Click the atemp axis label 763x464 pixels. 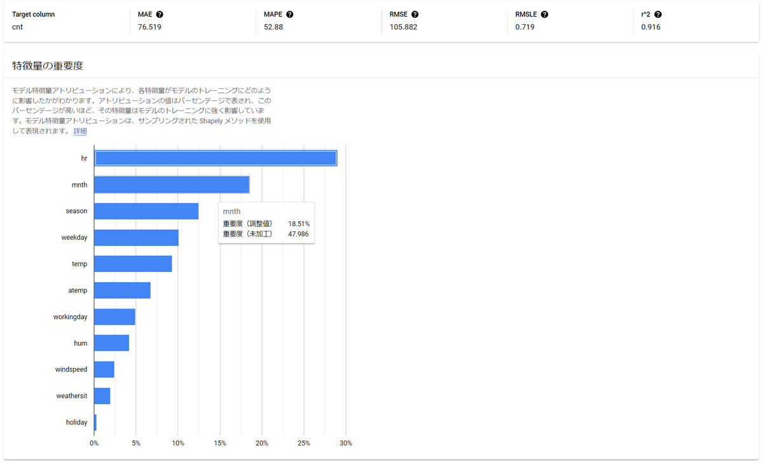tap(78, 290)
